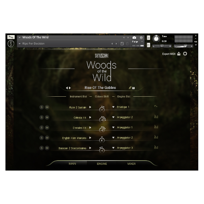Mute the Bassoon 2 Staccatissimo slot
The width and height of the screenshot is (204, 204).
point(47,148)
